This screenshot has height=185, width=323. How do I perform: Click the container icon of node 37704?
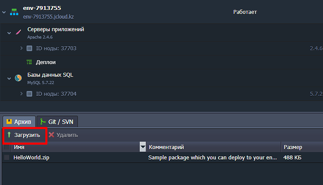(x=29, y=94)
